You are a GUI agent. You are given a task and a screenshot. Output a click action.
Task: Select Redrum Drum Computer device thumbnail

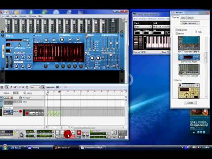pyautogui.click(x=189, y=69)
